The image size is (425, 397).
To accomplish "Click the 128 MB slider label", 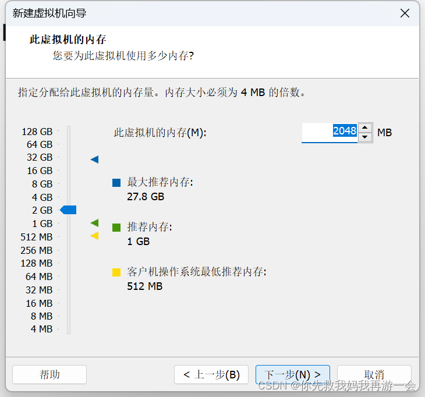I will (36, 263).
